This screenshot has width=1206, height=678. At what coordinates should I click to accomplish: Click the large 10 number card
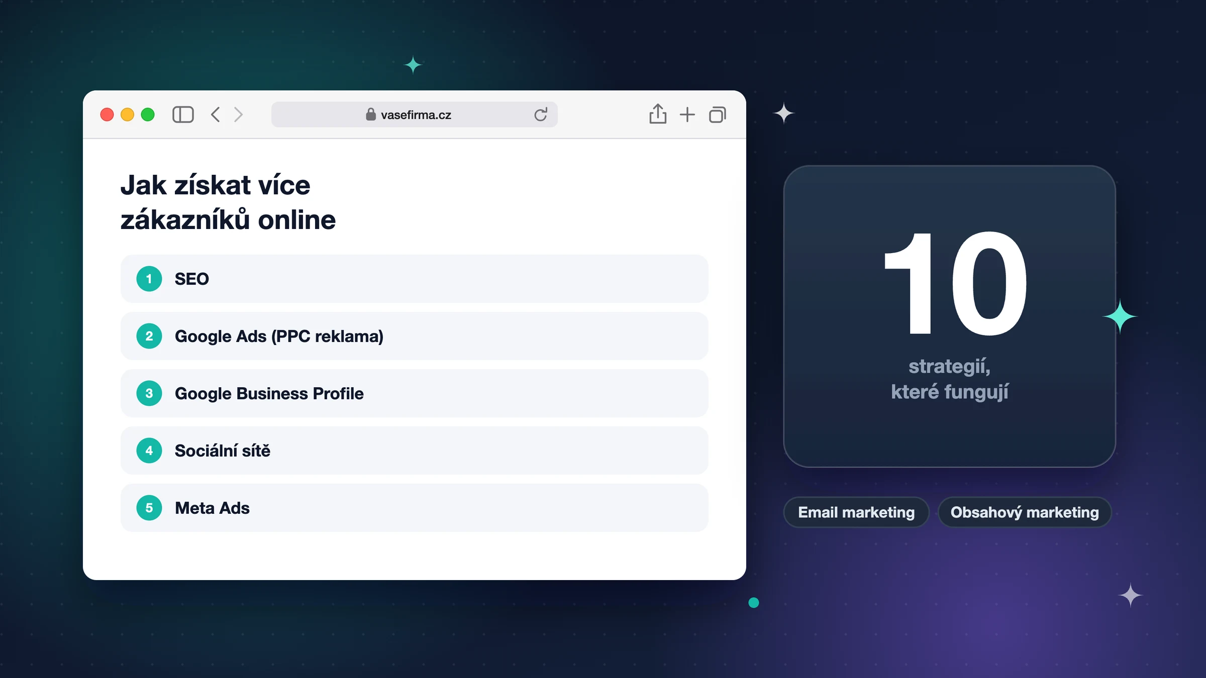(x=950, y=316)
